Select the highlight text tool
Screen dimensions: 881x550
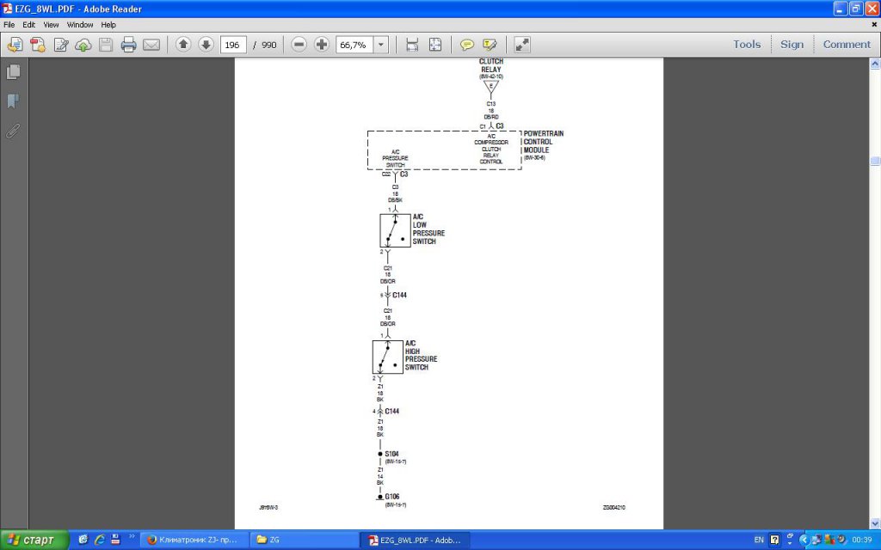click(490, 45)
